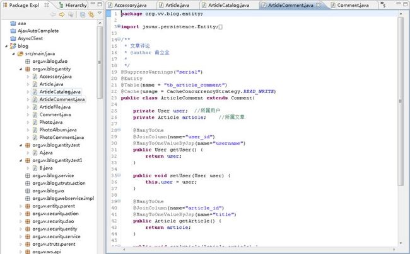The image size is (410, 254).
Task: Open the Accessory.java editor tab
Action: coord(127,5)
